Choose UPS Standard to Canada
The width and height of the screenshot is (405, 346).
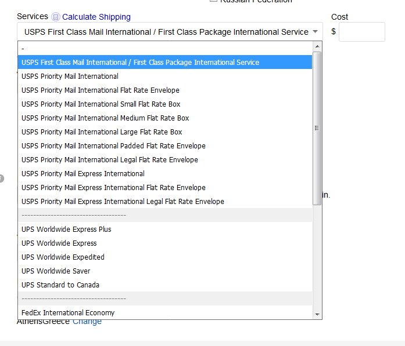pos(165,285)
